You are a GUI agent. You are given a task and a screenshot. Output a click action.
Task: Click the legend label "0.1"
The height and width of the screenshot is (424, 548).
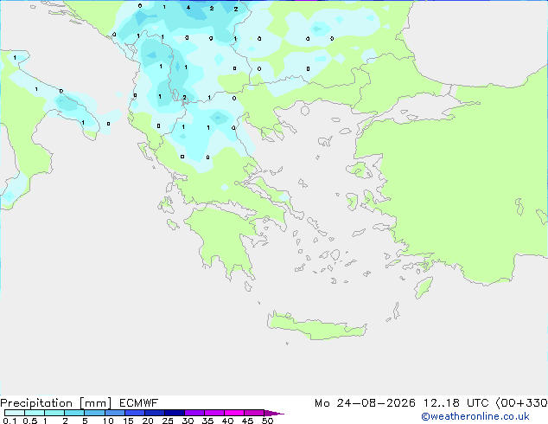coord(10,421)
